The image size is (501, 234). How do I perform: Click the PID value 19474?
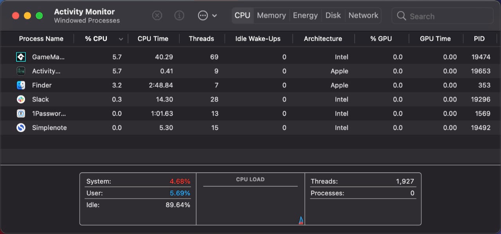(481, 57)
